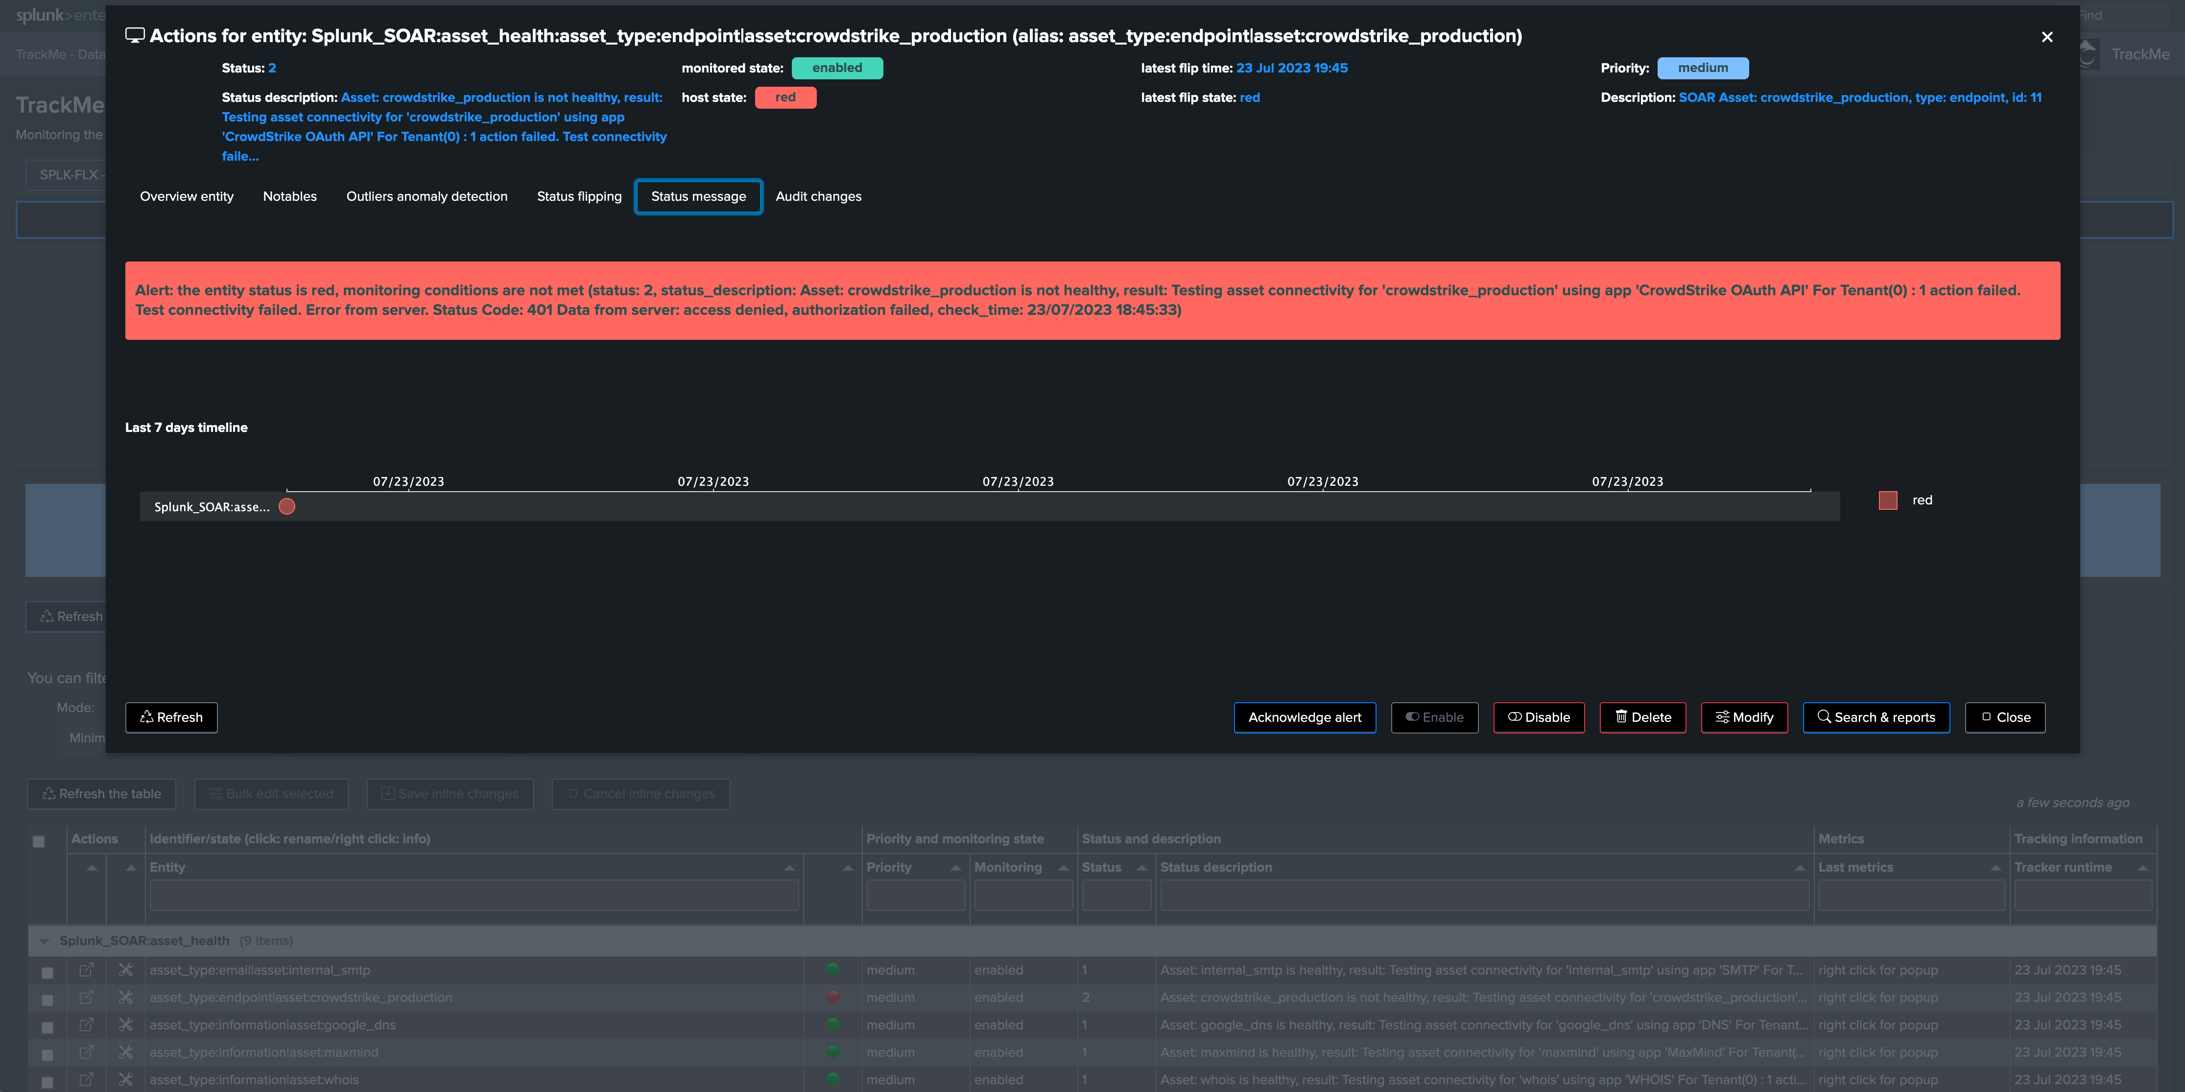Click tools icon for internal_smtp row
2185x1092 pixels.
tap(125, 970)
